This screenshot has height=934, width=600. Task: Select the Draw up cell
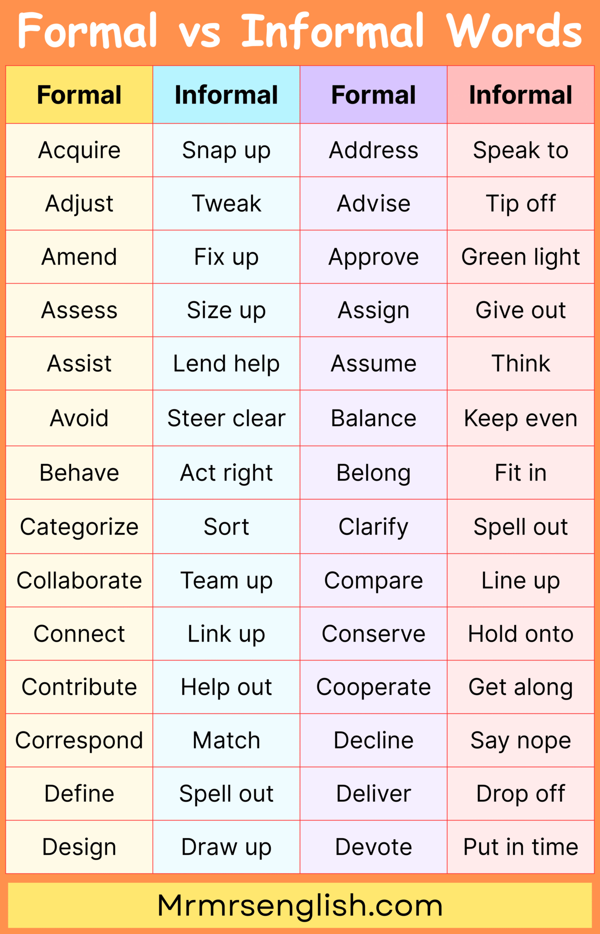coord(226,847)
